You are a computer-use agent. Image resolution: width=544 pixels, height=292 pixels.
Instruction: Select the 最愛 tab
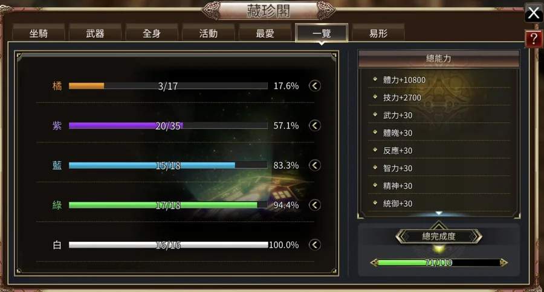[265, 33]
